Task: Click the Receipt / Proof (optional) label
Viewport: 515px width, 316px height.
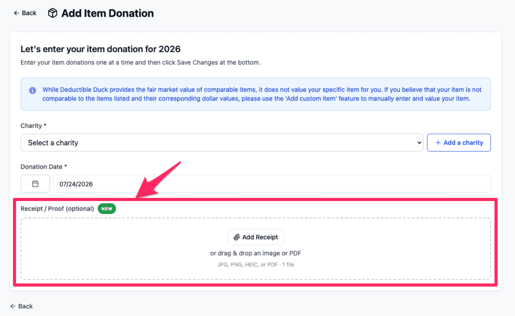Action: click(57, 208)
